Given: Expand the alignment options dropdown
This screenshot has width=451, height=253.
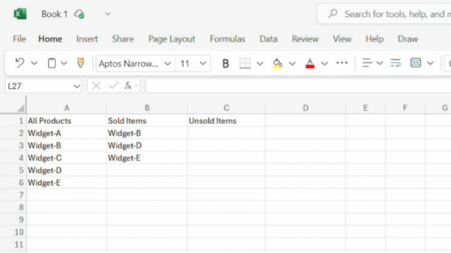Looking at the screenshot, I should 379,63.
